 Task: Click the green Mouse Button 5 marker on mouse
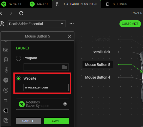(x=141, y=71)
